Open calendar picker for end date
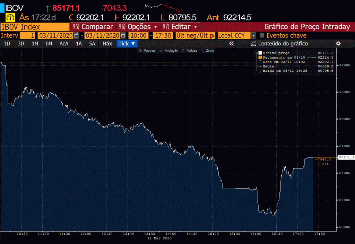This screenshot has width=355, height=244. [x=123, y=36]
